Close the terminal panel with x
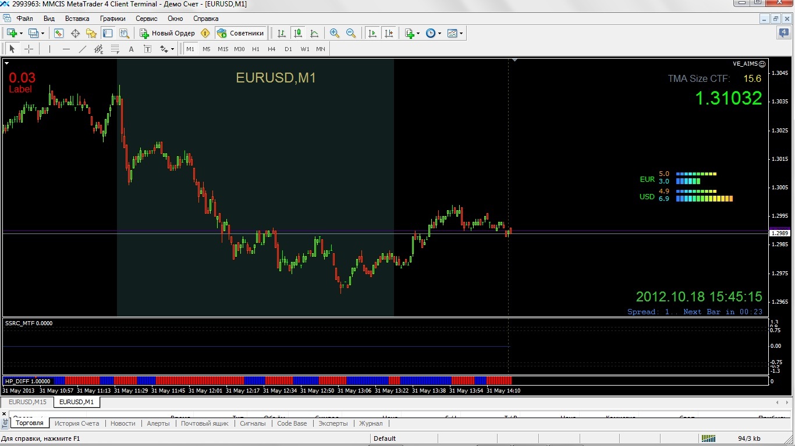This screenshot has height=446, width=795. point(5,413)
